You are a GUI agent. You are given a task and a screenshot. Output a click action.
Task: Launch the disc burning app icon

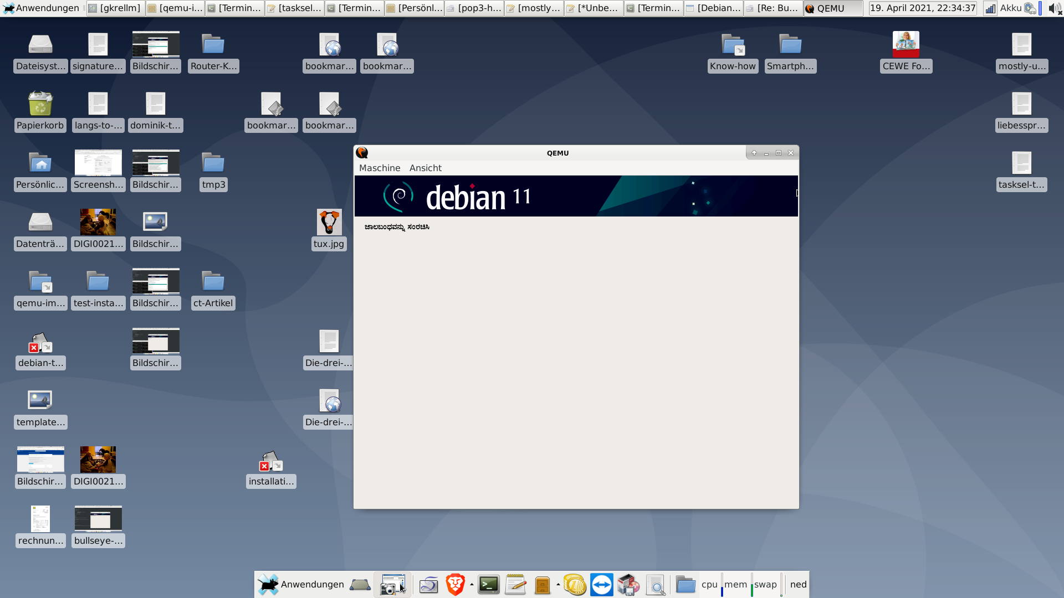point(628,585)
